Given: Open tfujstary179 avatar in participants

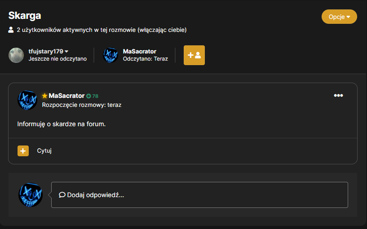Looking at the screenshot, I should click(16, 55).
